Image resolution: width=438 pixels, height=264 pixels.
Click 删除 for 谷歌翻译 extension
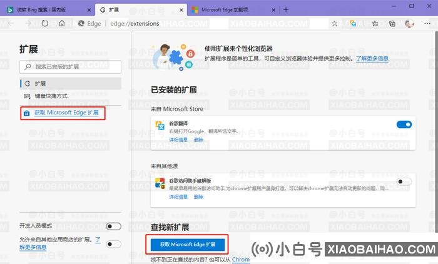coord(198,140)
